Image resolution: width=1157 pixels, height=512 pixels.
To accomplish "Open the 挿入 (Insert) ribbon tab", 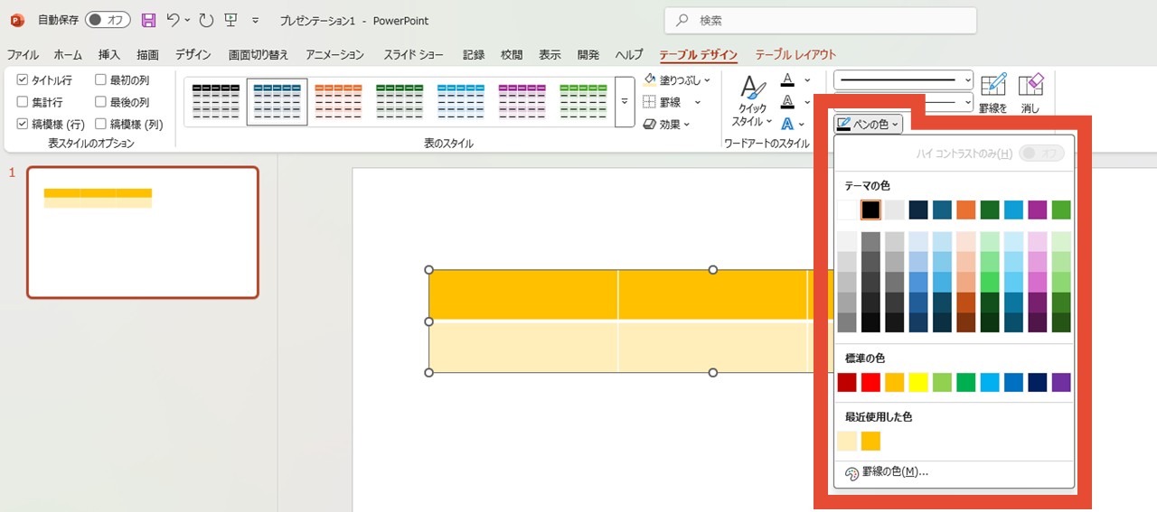I will pyautogui.click(x=109, y=55).
